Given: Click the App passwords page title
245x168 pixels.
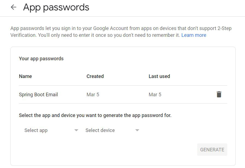Looking at the screenshot, I should 56,7.
